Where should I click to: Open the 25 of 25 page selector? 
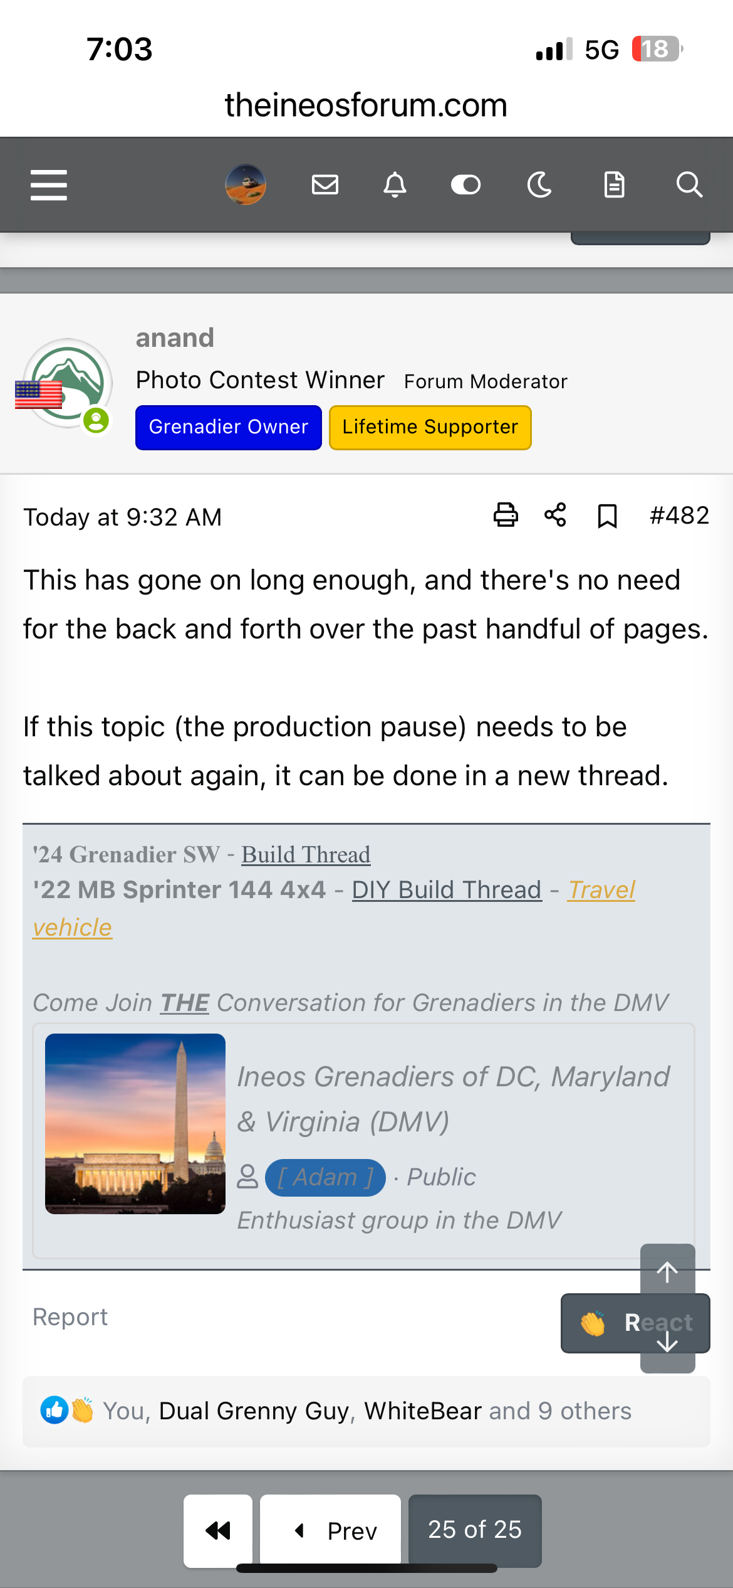475,1530
